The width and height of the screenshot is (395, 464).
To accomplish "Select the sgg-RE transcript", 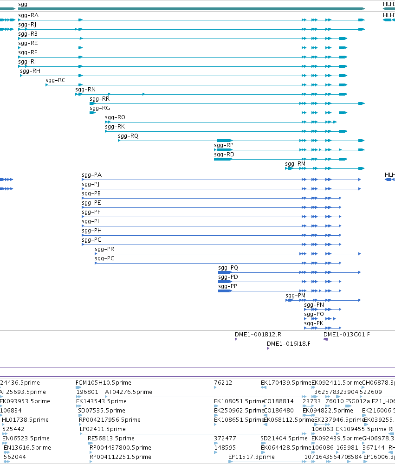I will click(28, 43).
